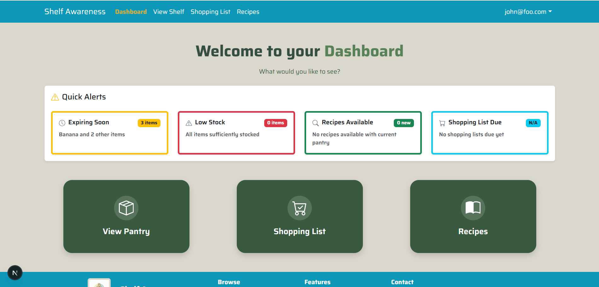The image size is (599, 287).
Task: Click the open book icon on the Recipes card
Action: click(473, 208)
